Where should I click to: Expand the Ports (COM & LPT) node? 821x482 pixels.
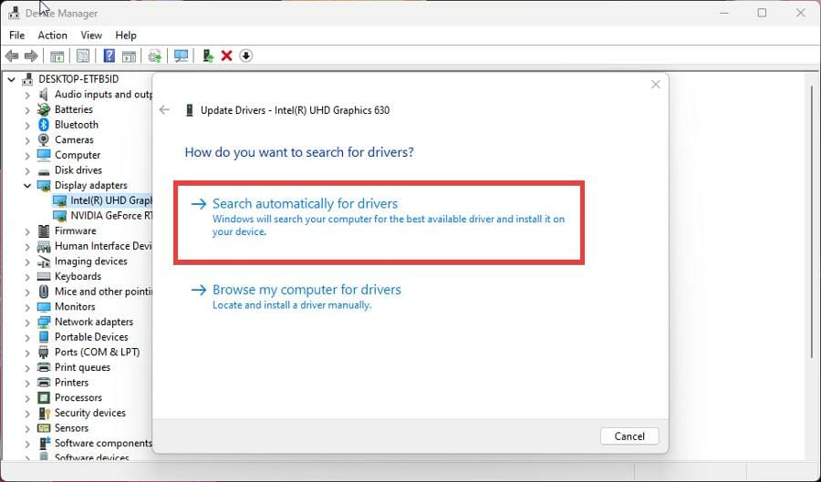[27, 353]
